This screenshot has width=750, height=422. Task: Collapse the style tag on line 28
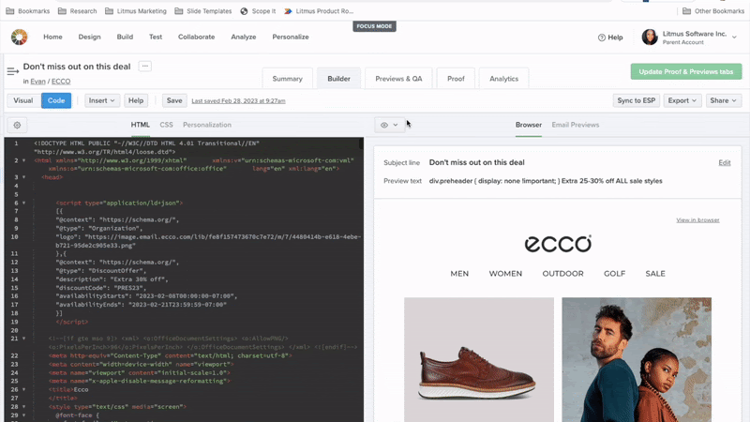pyautogui.click(x=24, y=407)
